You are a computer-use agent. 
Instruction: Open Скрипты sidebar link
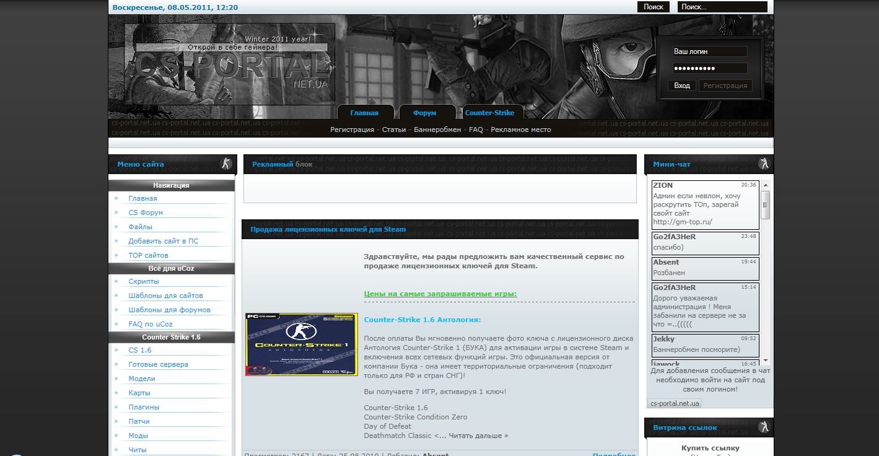[x=144, y=281]
